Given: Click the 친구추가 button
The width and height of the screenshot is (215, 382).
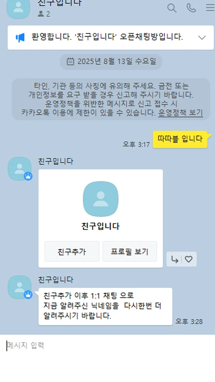Looking at the screenshot, I should tap(72, 251).
